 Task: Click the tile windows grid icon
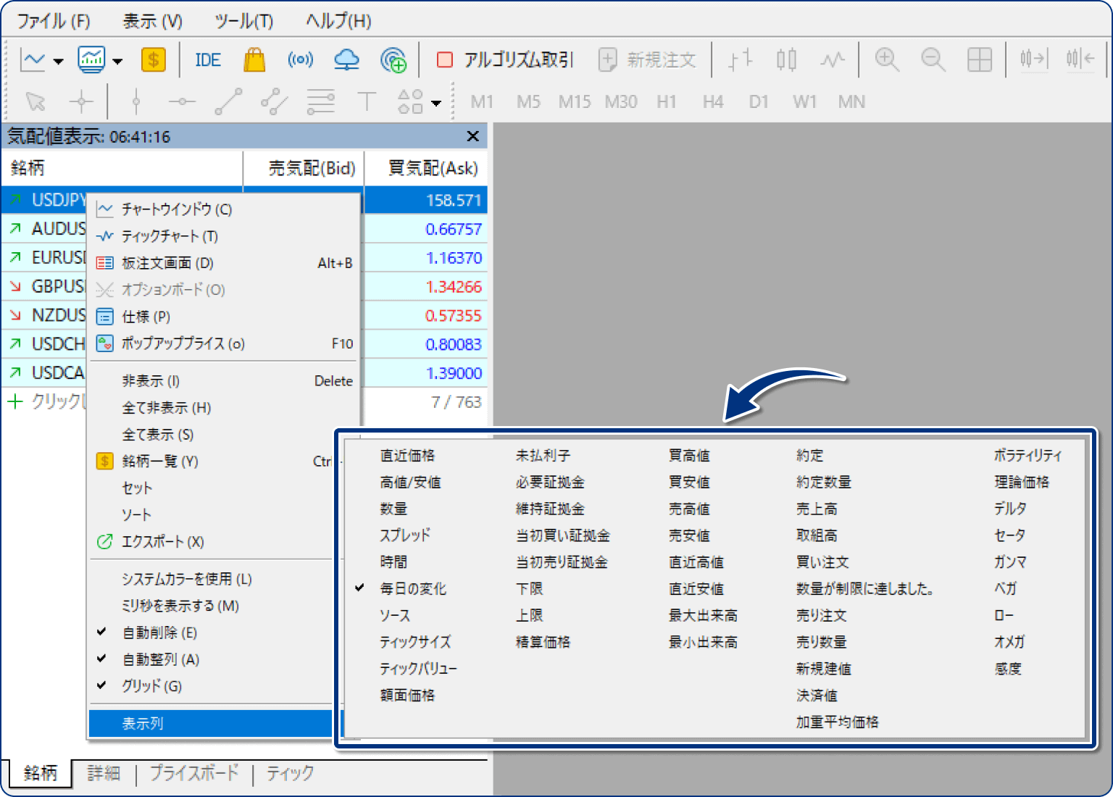(979, 60)
